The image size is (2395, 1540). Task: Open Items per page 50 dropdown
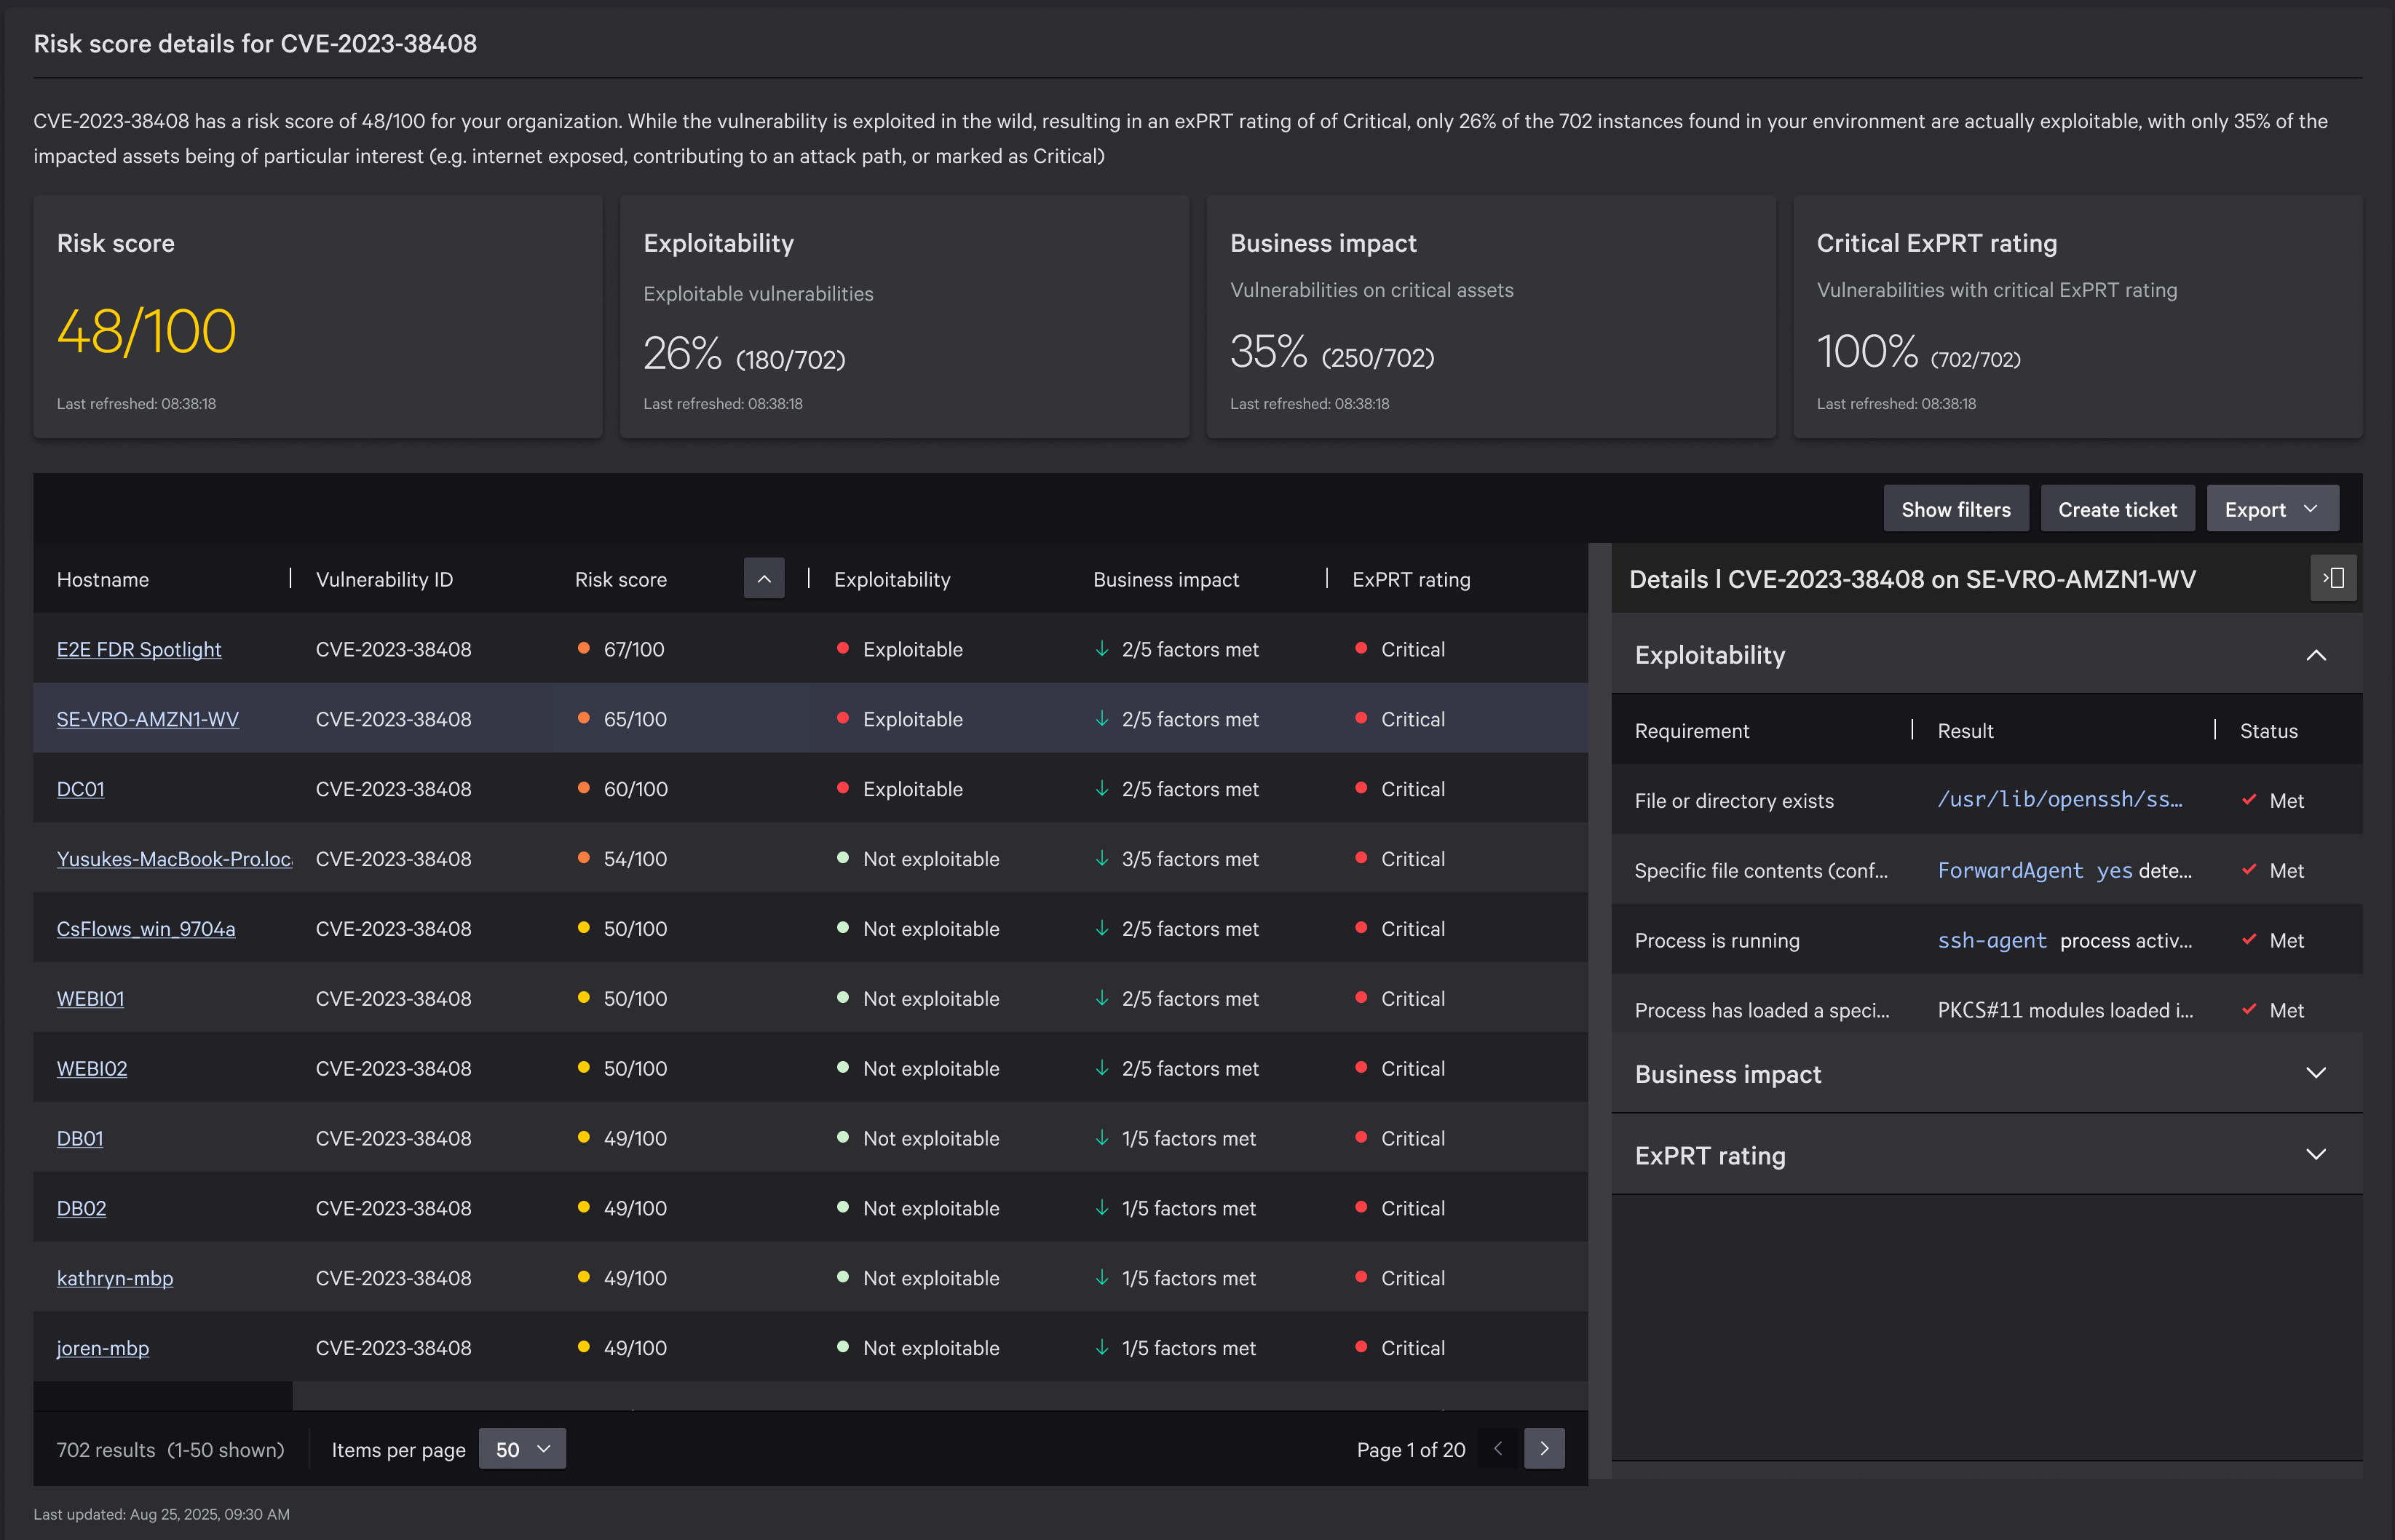pyautogui.click(x=522, y=1449)
